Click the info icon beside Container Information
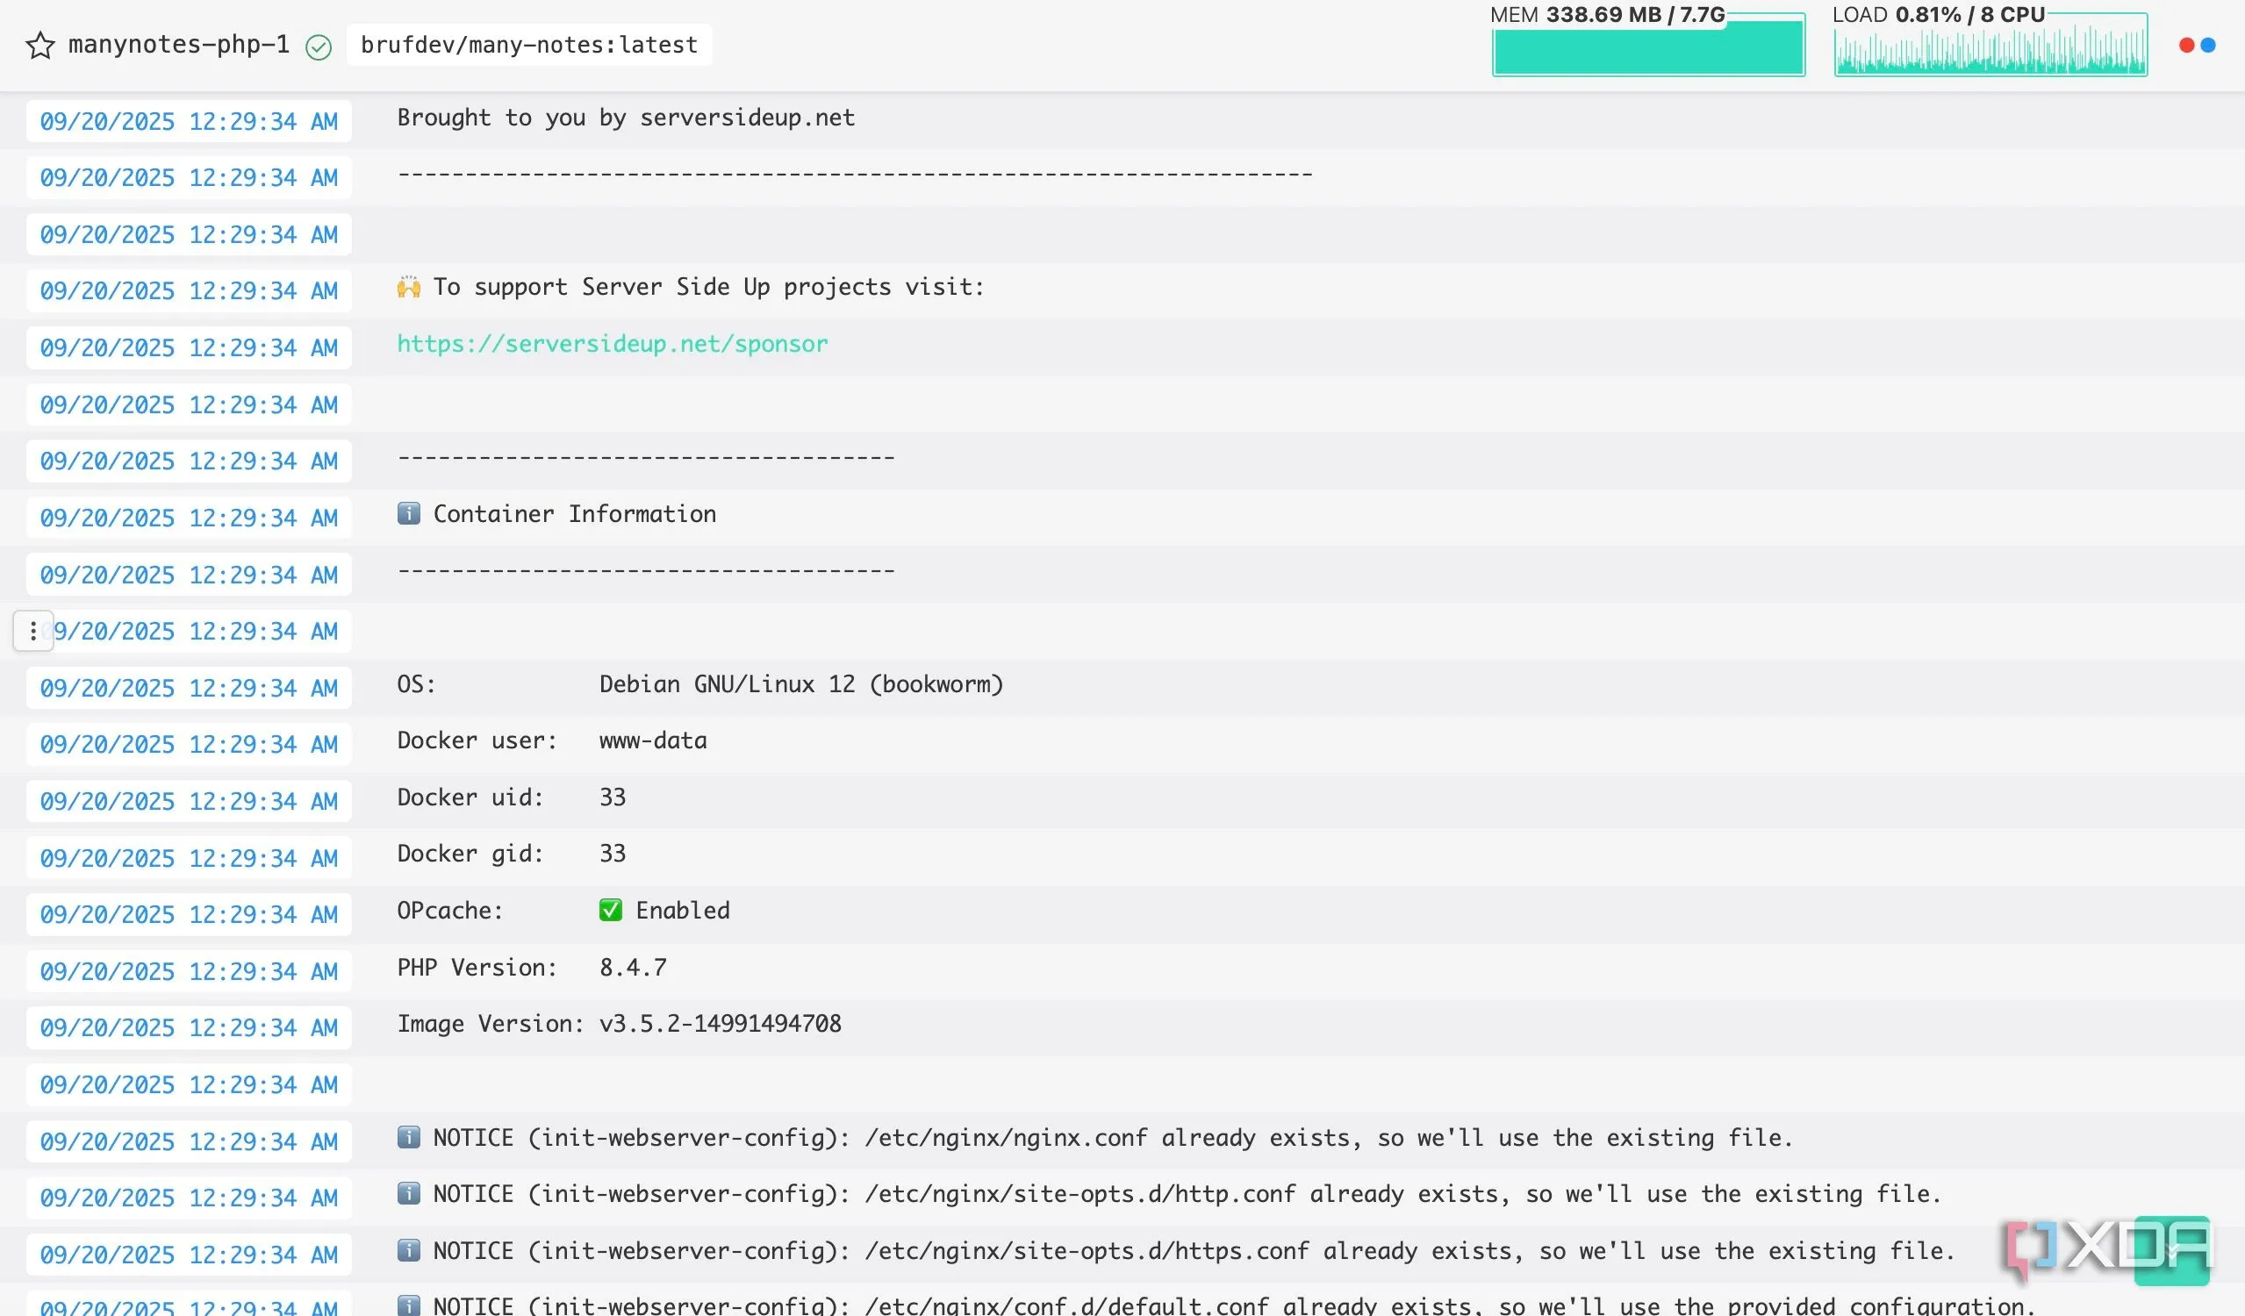The height and width of the screenshot is (1316, 2245). pyautogui.click(x=409, y=514)
